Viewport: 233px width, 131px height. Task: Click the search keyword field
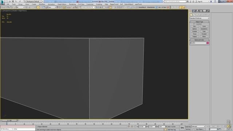point(175,1)
